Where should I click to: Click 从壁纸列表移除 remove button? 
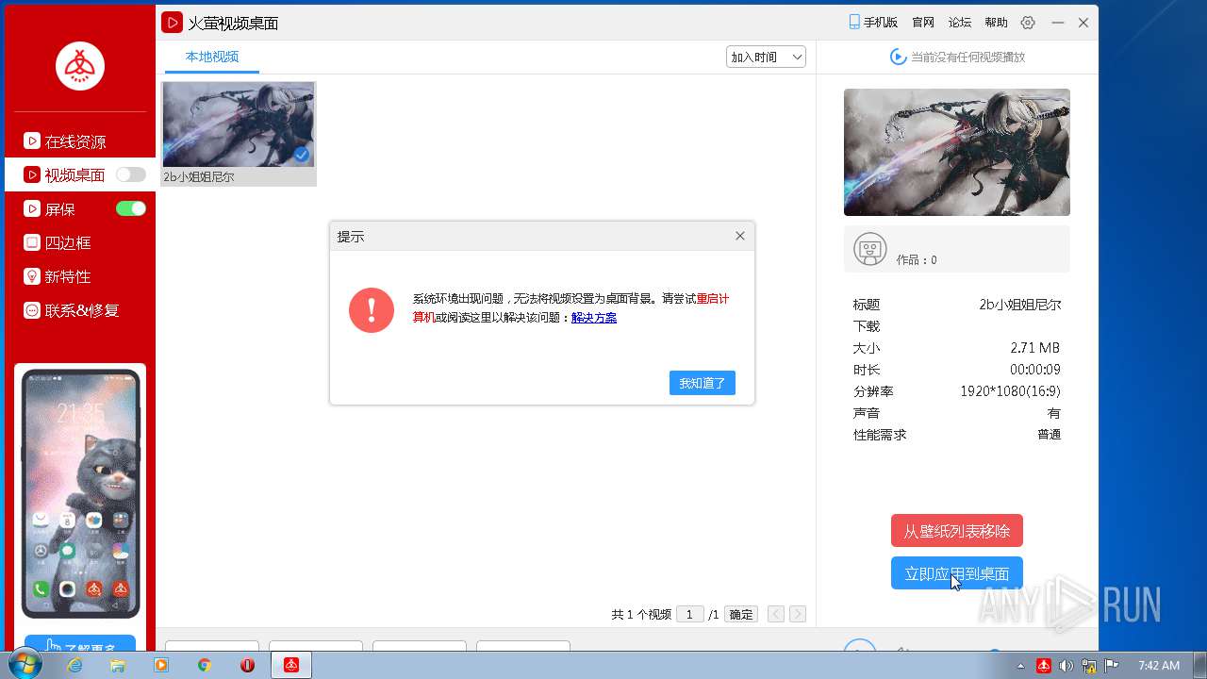[957, 531]
